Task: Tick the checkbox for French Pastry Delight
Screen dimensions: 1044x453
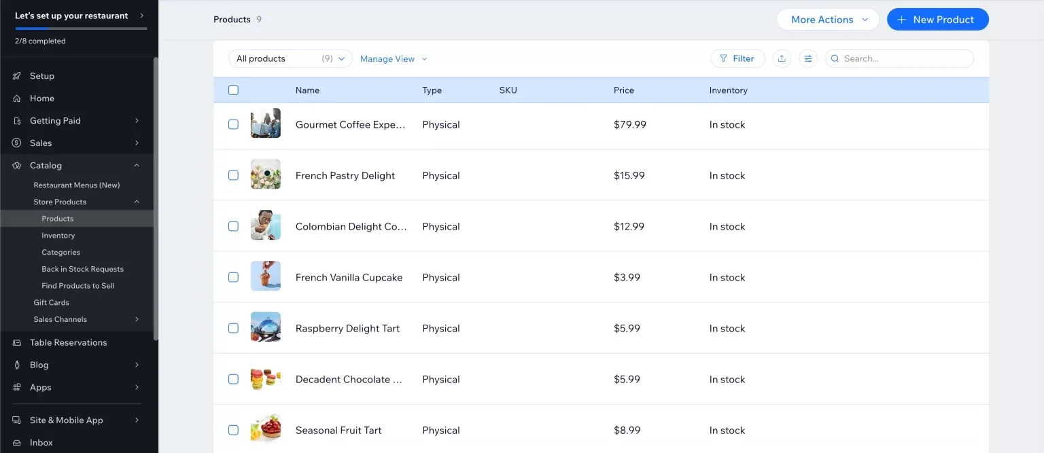Action: tap(233, 175)
